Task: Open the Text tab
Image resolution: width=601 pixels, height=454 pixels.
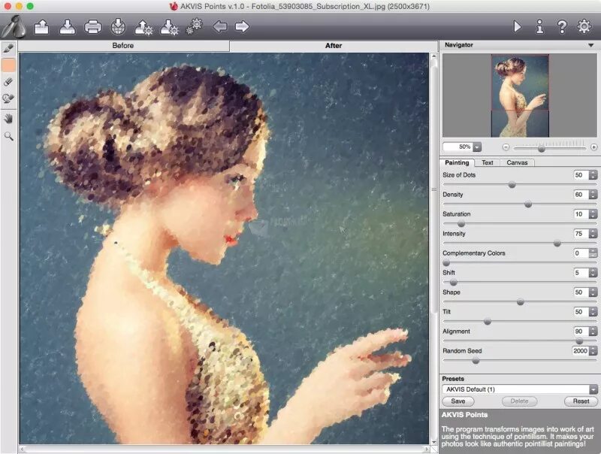Action: click(x=487, y=162)
